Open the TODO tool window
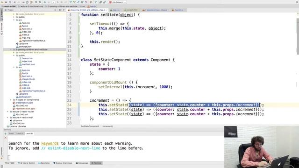Screen dimensions: 299x168 (10, 163)
